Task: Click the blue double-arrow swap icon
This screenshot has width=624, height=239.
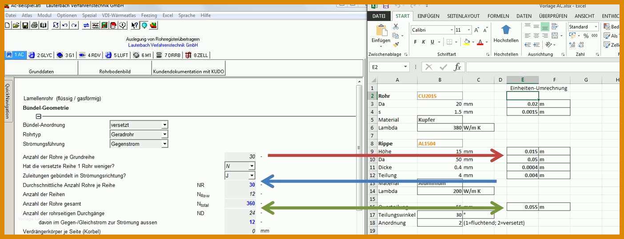Action: (x=86, y=25)
